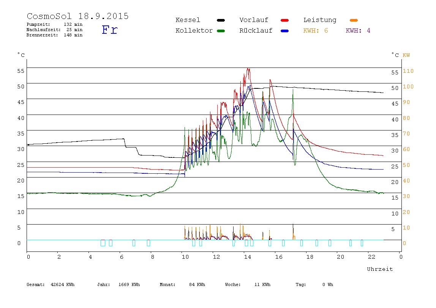Click the orange KW scale value 80

pyautogui.click(x=406, y=118)
